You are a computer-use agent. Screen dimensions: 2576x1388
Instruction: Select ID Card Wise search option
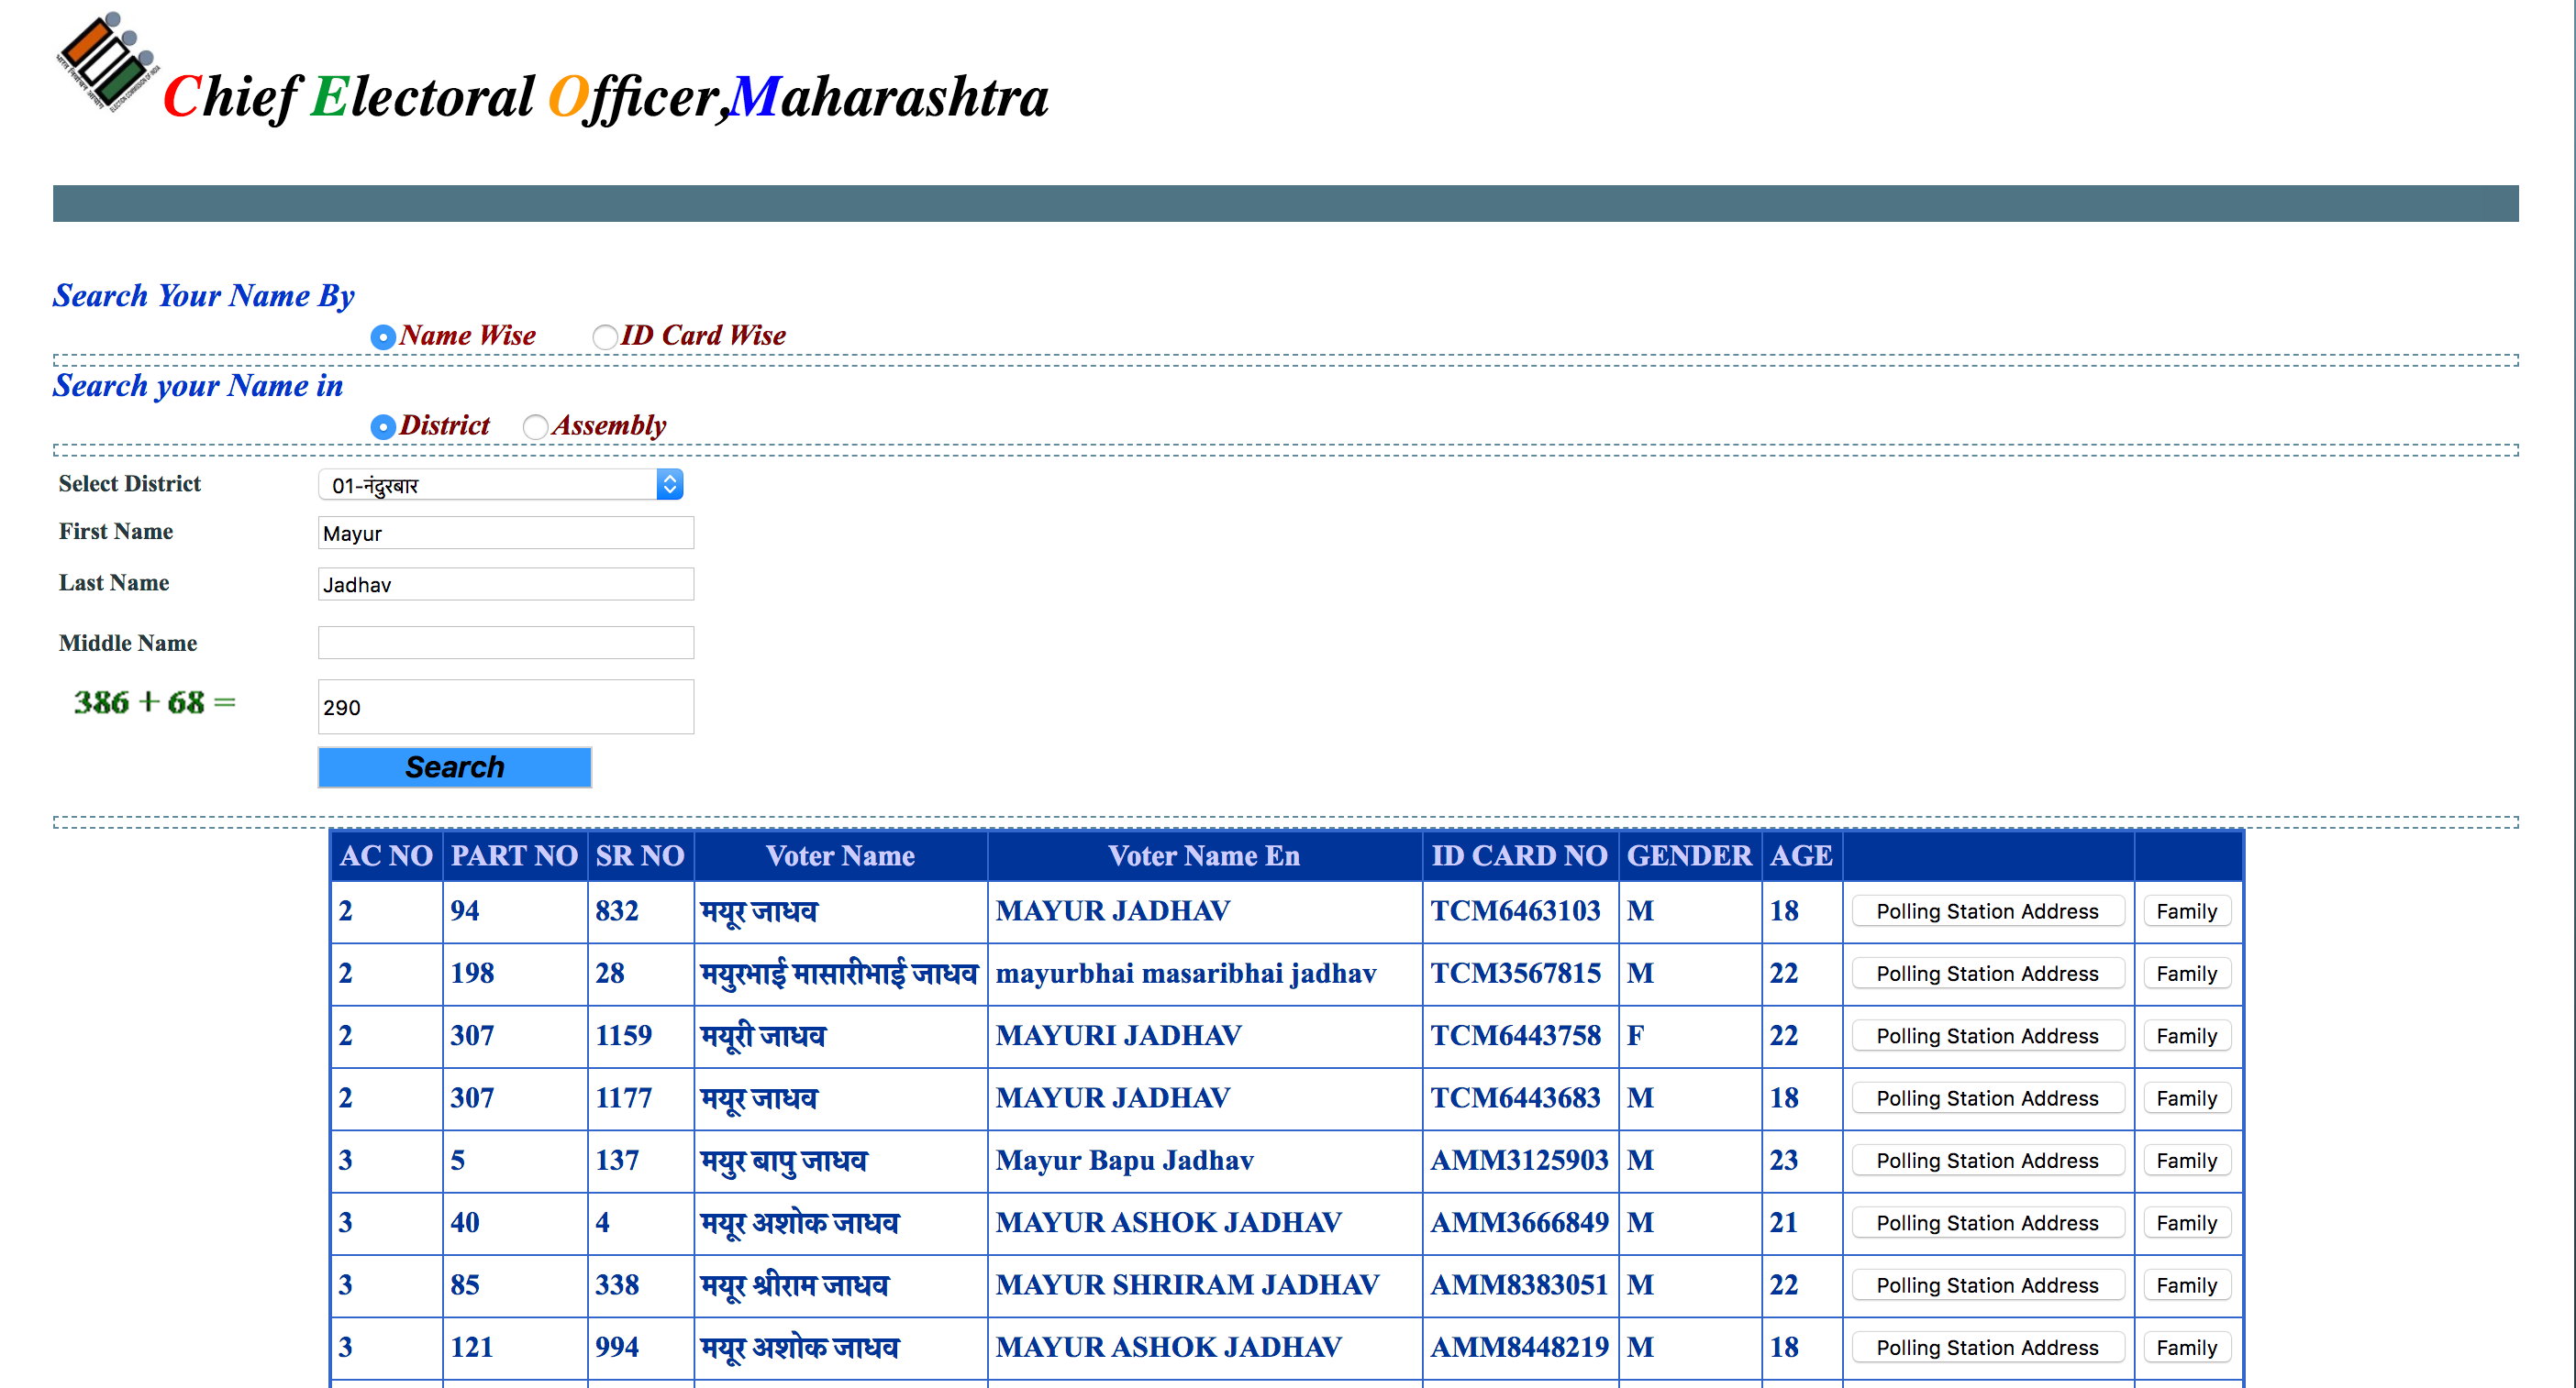pos(604,337)
